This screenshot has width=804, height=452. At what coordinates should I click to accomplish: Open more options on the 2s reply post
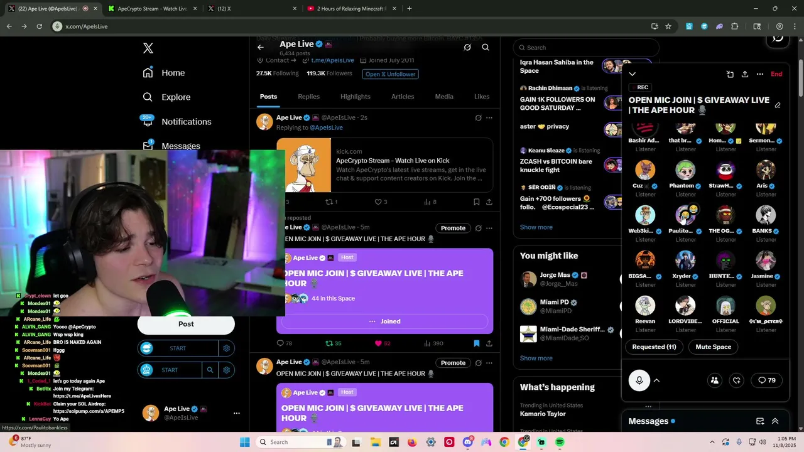[x=489, y=117]
